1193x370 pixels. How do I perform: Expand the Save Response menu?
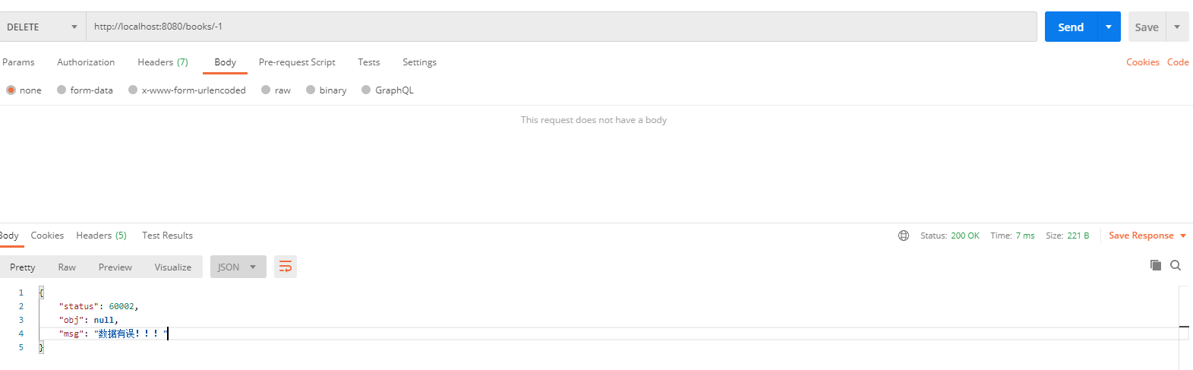tap(1147, 236)
